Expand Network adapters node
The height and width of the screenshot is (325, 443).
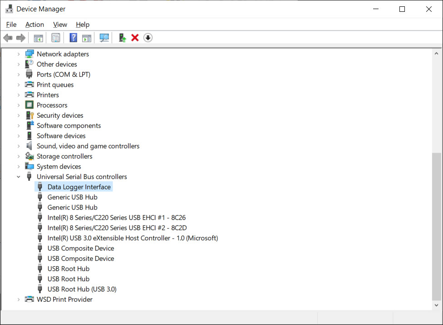tap(19, 54)
